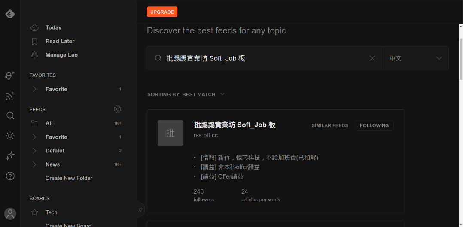Open the Leo assistant icon in rail
463x227 pixels.
pyautogui.click(x=10, y=75)
